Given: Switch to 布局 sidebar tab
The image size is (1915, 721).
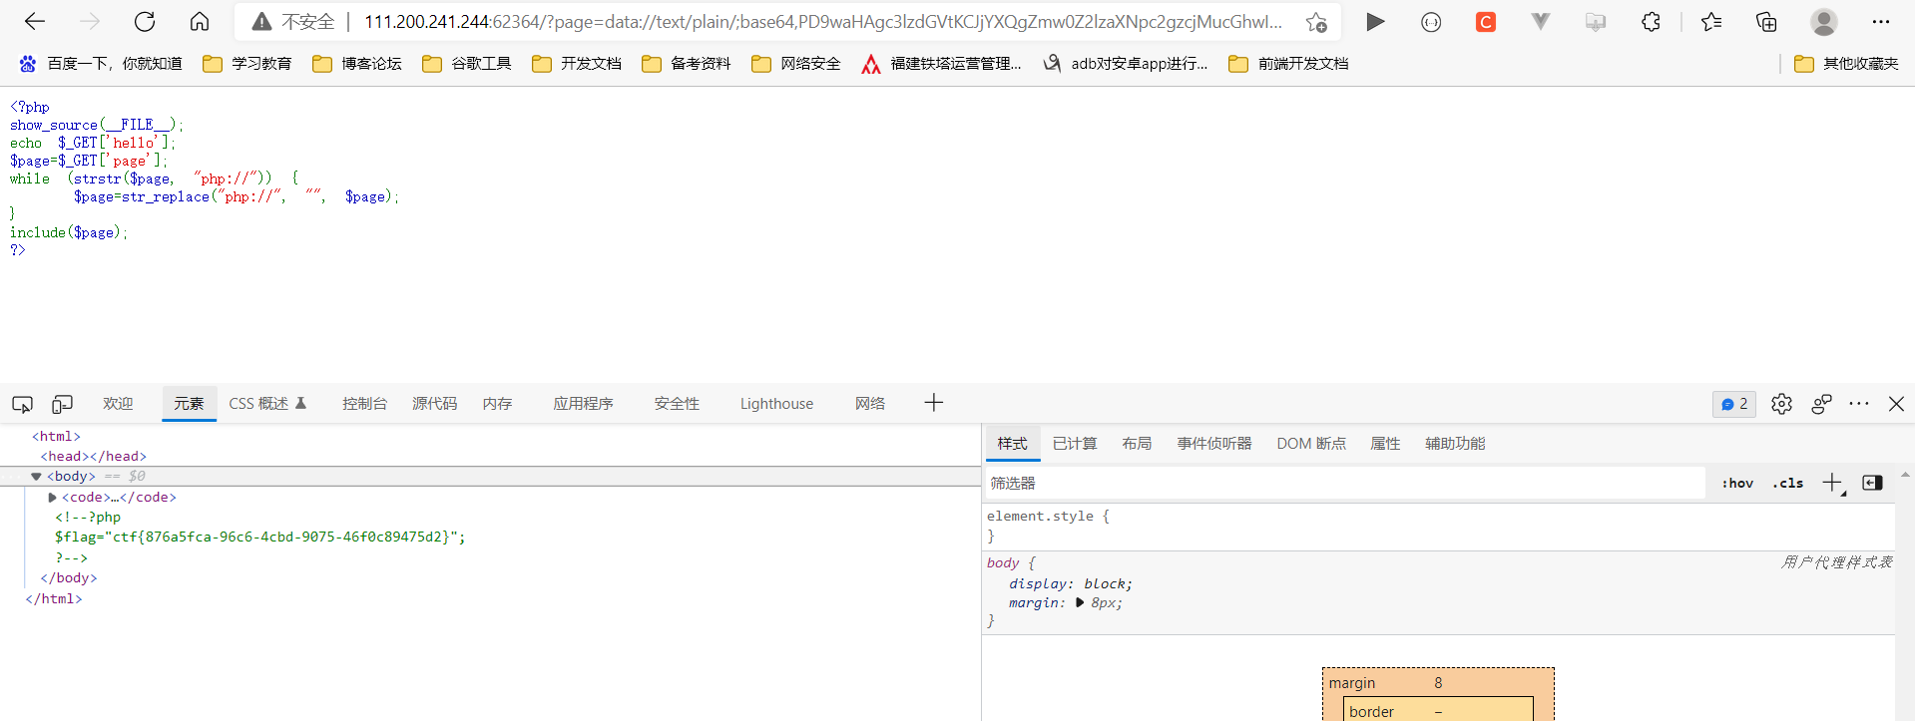Looking at the screenshot, I should [1137, 444].
